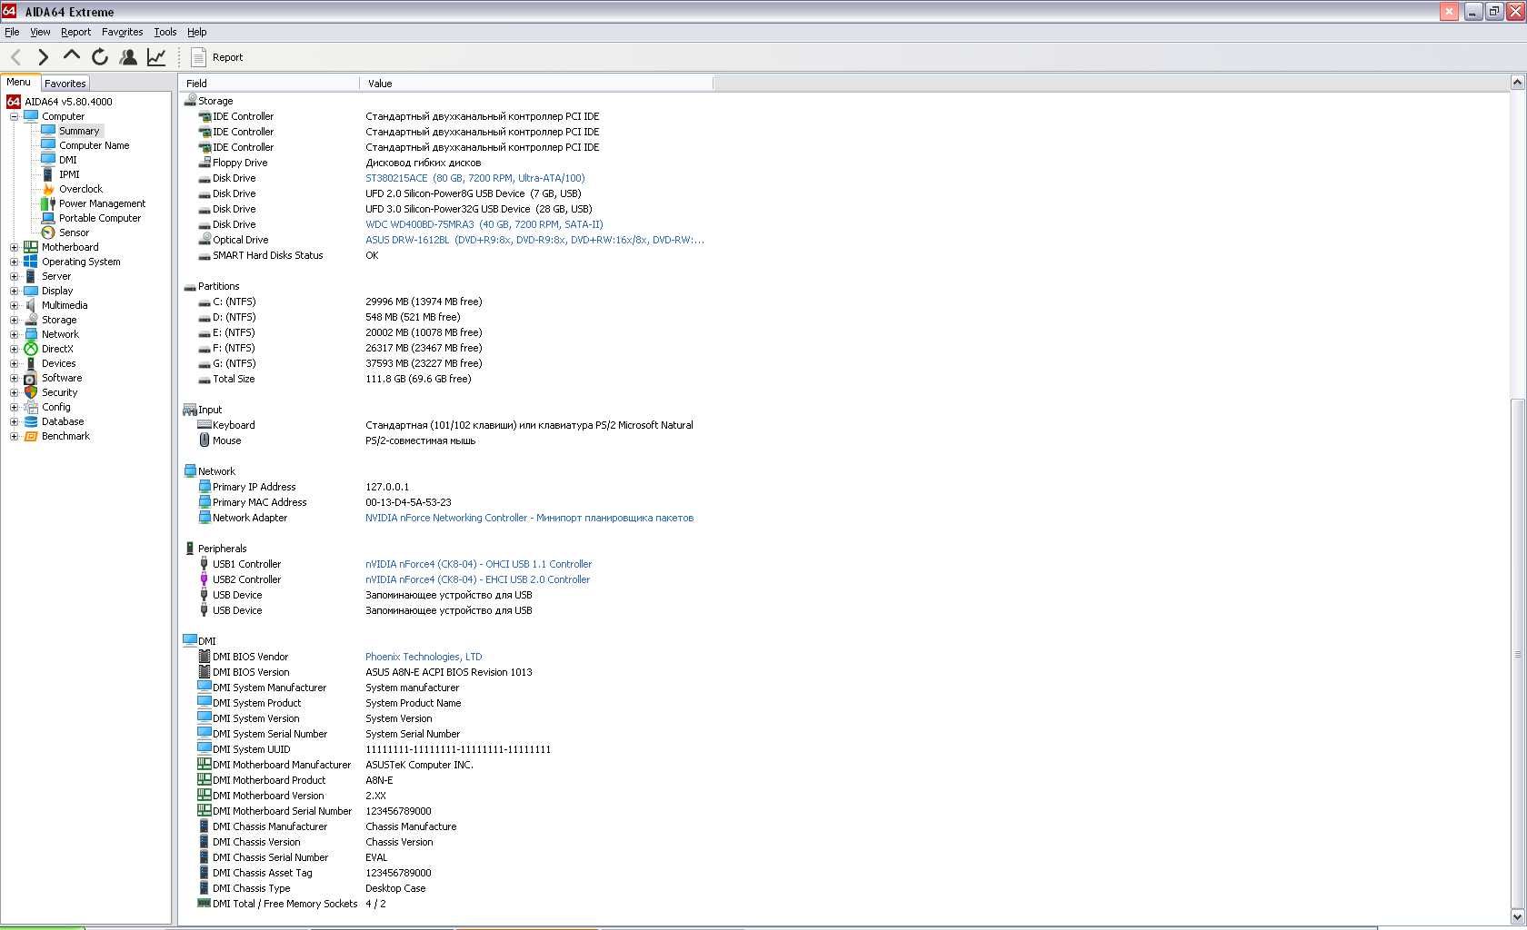Screen dimensions: 1527x930
Task: Select the Multimedia speaker icon
Action: pyautogui.click(x=31, y=305)
